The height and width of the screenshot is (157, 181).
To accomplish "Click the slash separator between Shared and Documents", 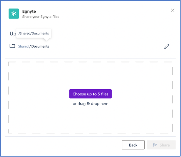I will [30, 47].
